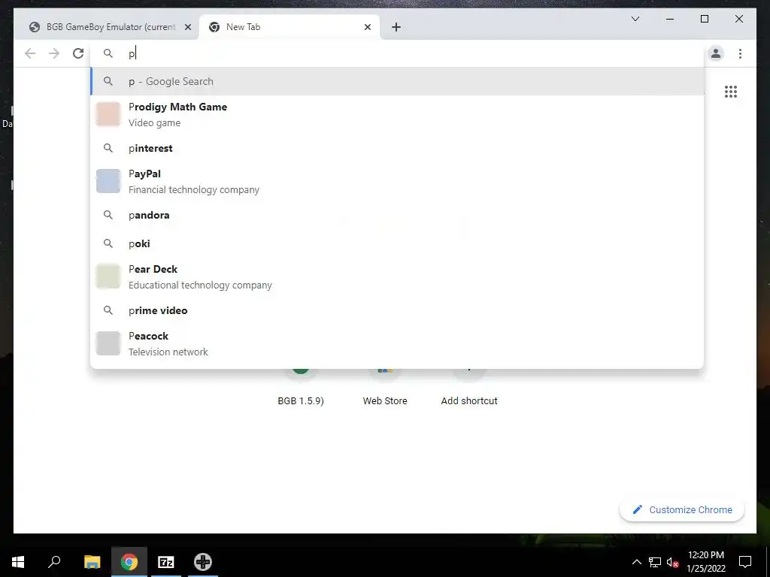The image size is (770, 577).
Task: Click the PayPal suggestion thumbnail
Action: (108, 181)
